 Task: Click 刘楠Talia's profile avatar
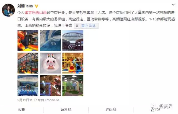coord(8,10)
